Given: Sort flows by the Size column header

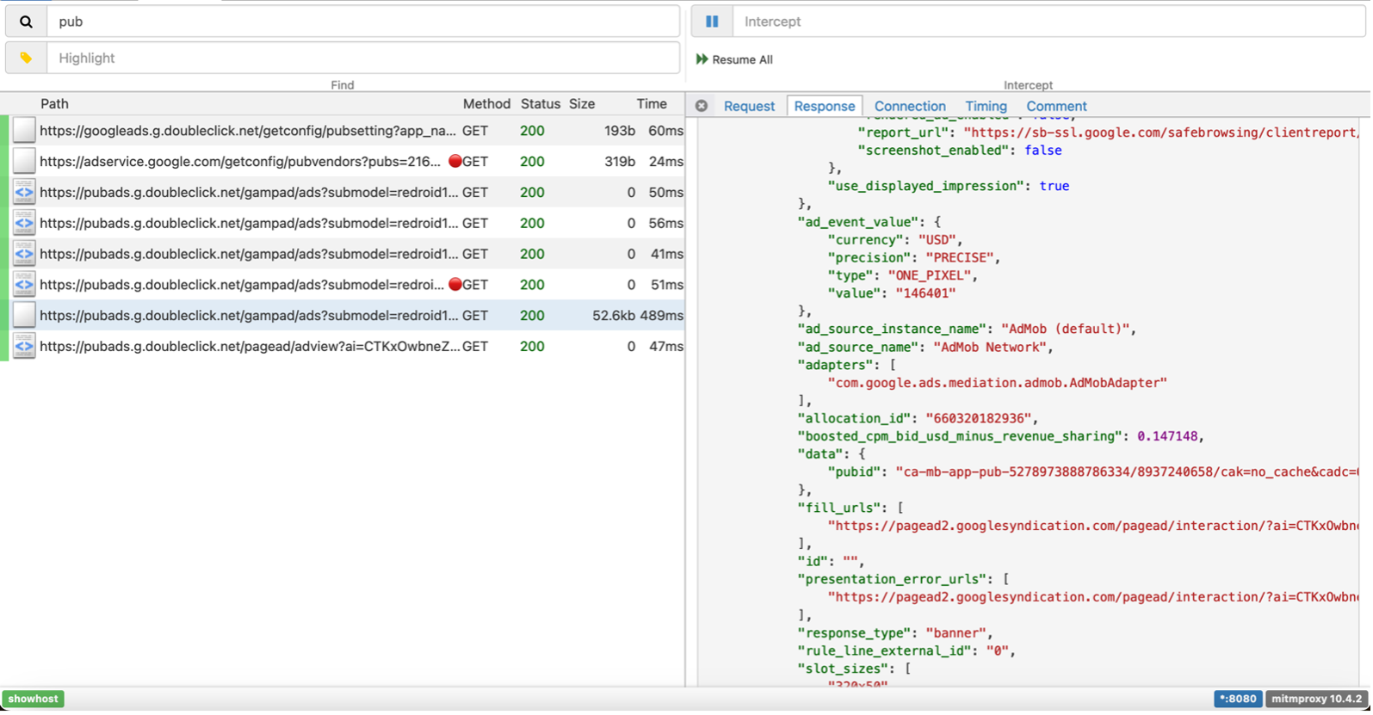Looking at the screenshot, I should (x=582, y=103).
